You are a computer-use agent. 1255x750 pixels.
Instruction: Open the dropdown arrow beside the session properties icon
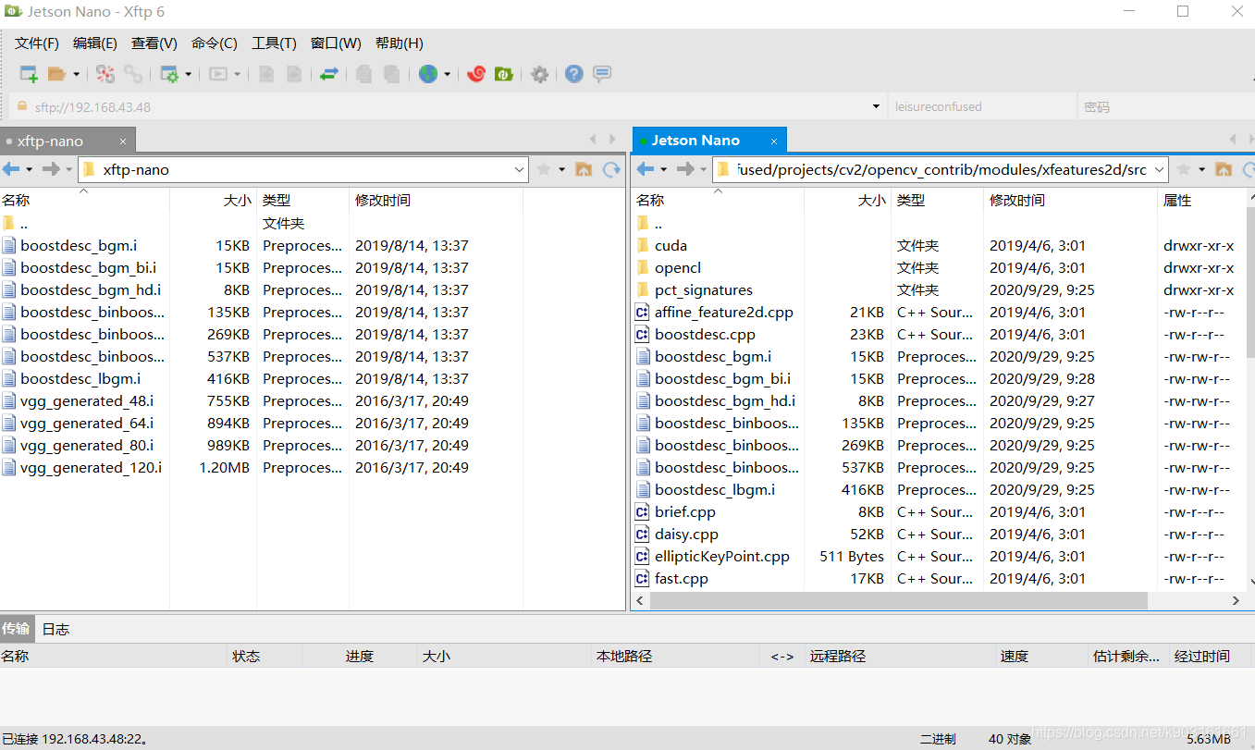click(x=188, y=74)
